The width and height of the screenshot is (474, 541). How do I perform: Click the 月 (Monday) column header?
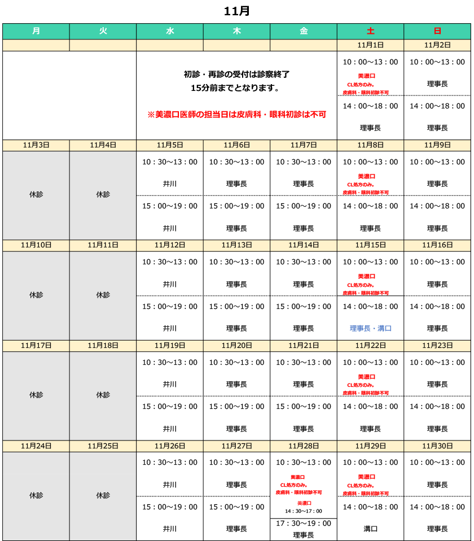point(36,32)
